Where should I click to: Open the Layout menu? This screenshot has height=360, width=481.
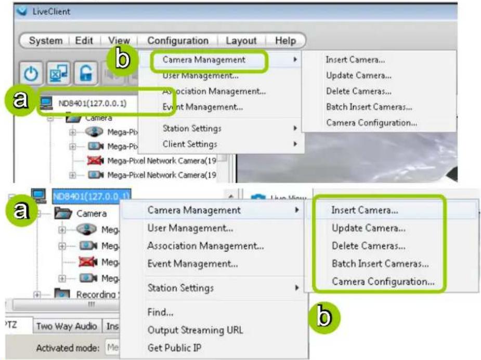(x=241, y=41)
